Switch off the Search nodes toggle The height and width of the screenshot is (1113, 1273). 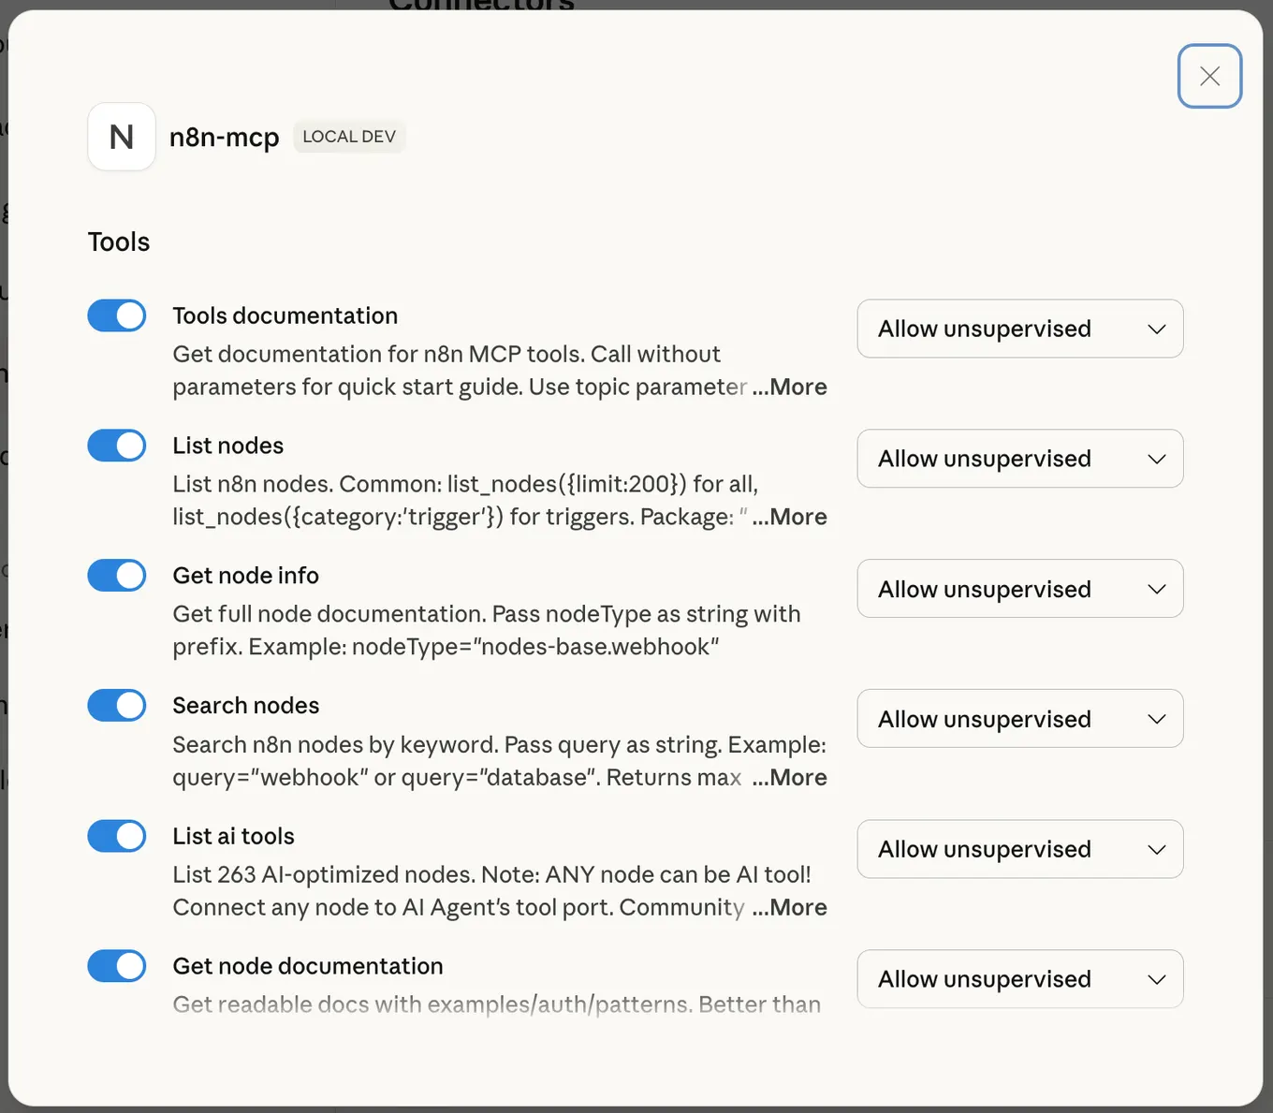[117, 705]
